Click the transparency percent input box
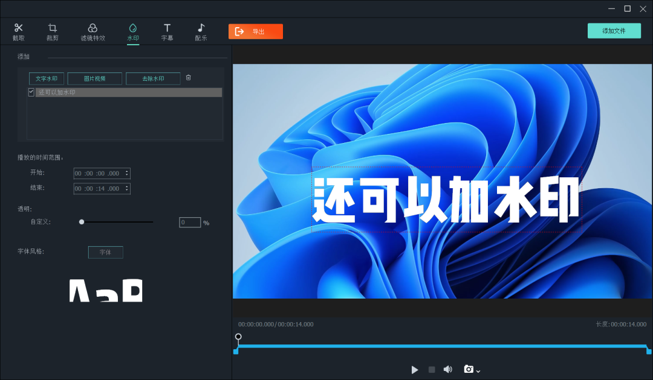Screen dimensions: 653x380 tap(190, 222)
